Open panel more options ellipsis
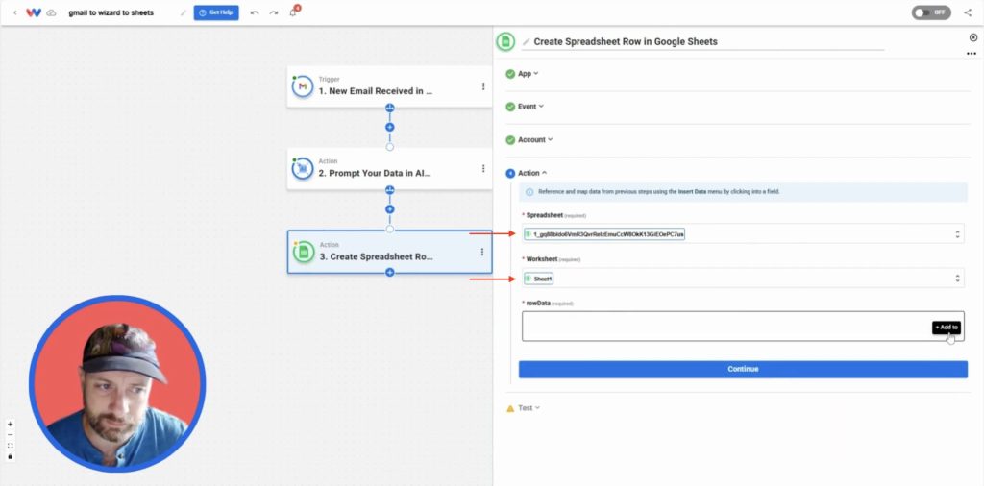Image resolution: width=984 pixels, height=486 pixels. click(x=972, y=54)
